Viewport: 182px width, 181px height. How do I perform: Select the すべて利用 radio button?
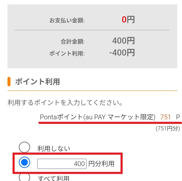pos(25,177)
